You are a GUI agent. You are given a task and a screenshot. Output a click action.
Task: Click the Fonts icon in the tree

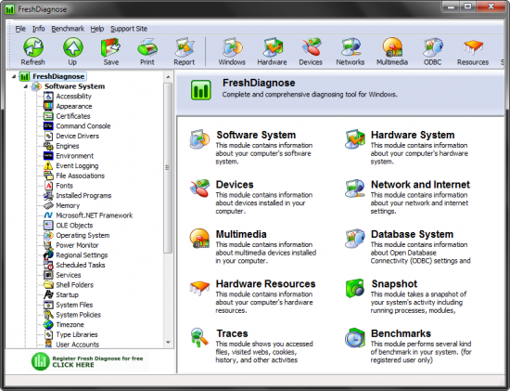[48, 186]
